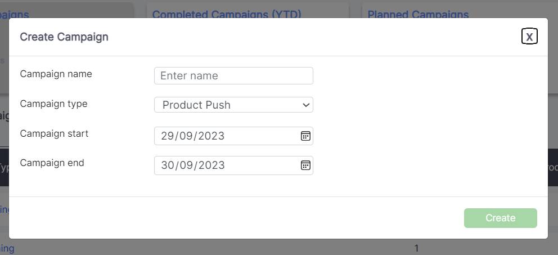This screenshot has height=255, width=558.
Task: Click the Campaign type label
Action: [x=53, y=104]
